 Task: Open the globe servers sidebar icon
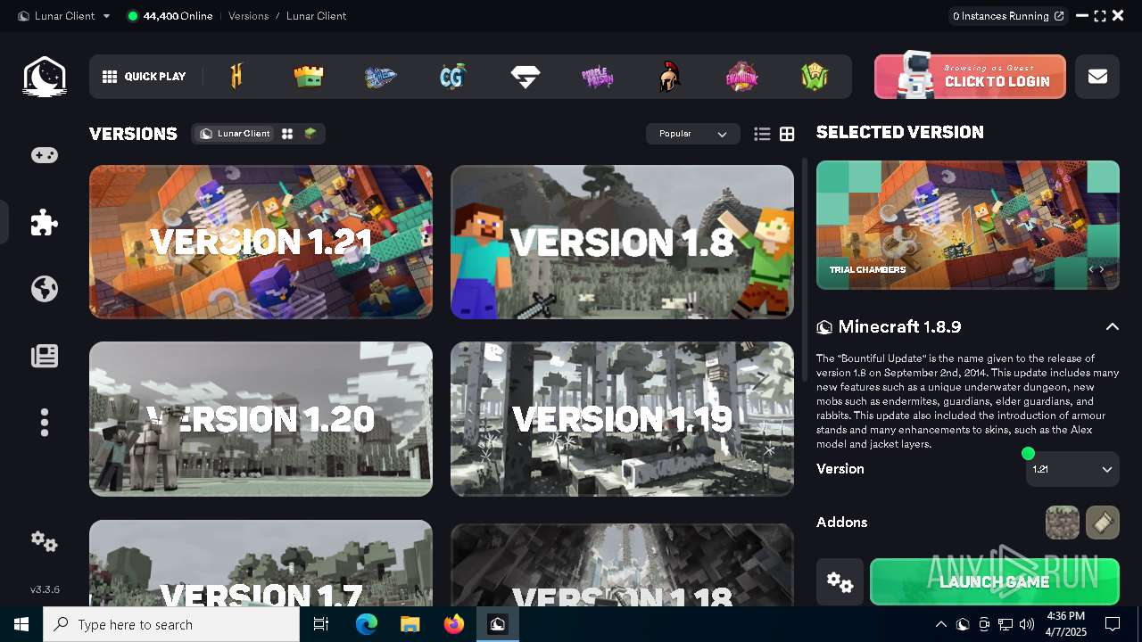pyautogui.click(x=45, y=289)
